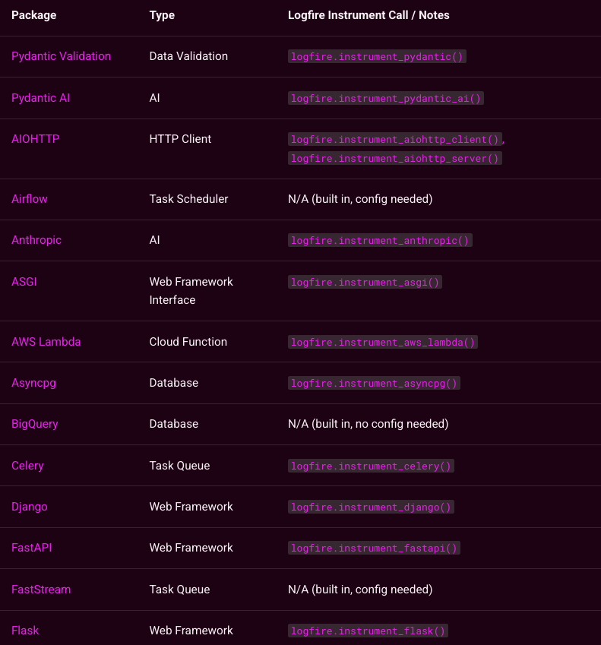This screenshot has height=645, width=601.
Task: Open the Django package link
Action: [30, 507]
